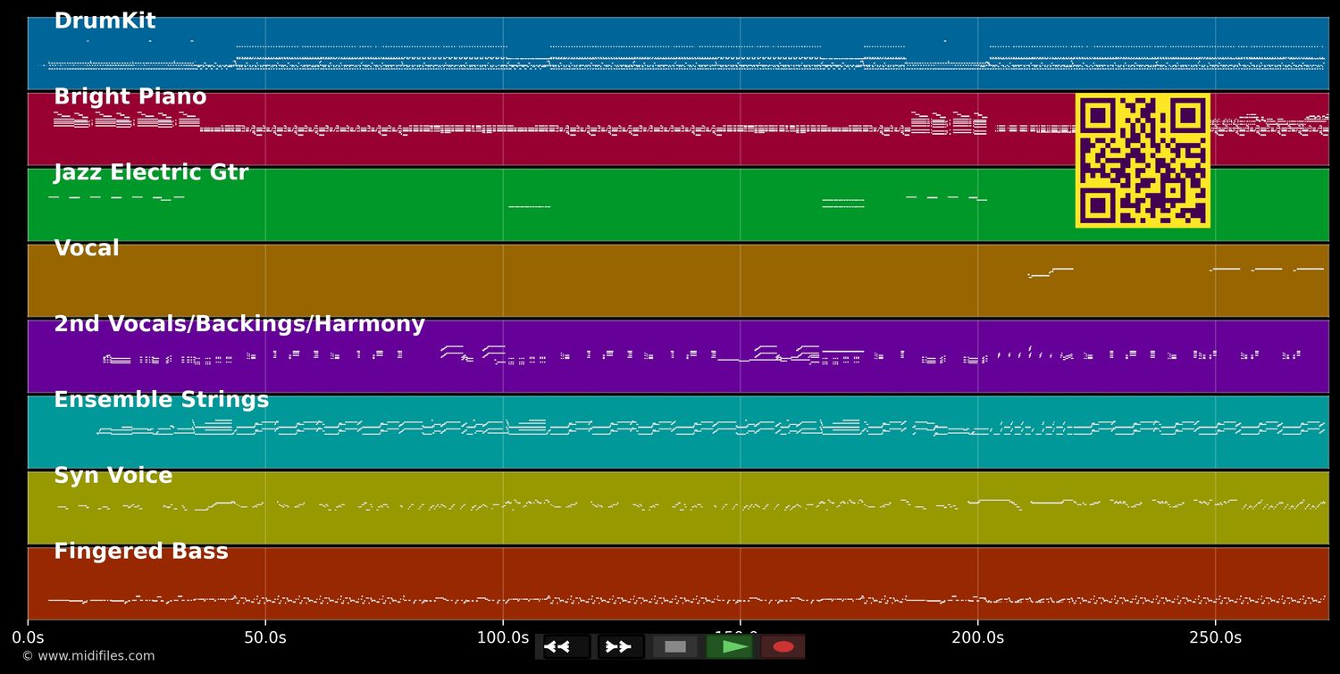1340x674 pixels.
Task: Jump to the 200.0s timeline marker
Action: [977, 637]
